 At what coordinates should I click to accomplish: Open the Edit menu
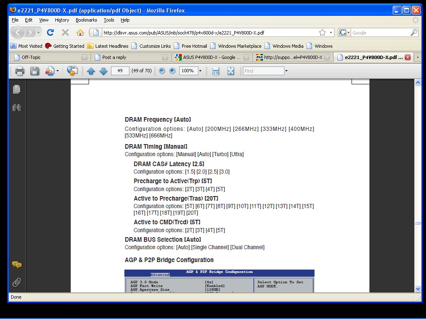pos(29,20)
